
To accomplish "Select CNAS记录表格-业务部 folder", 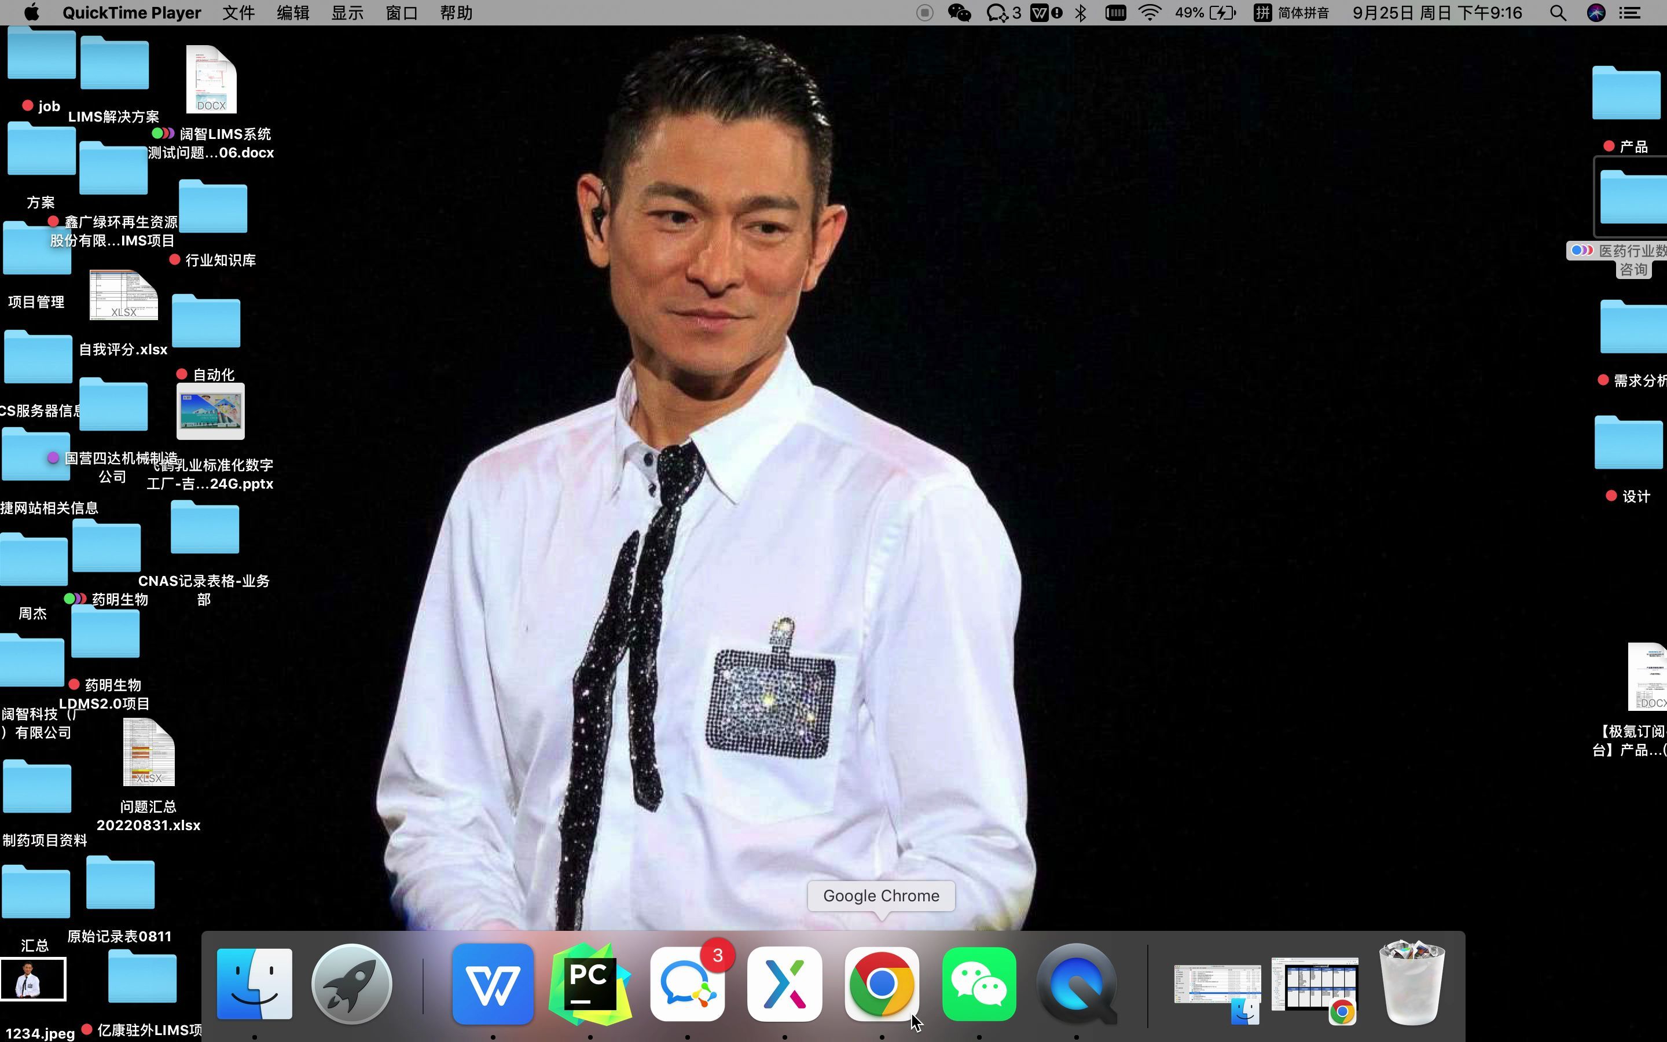I will pyautogui.click(x=204, y=527).
